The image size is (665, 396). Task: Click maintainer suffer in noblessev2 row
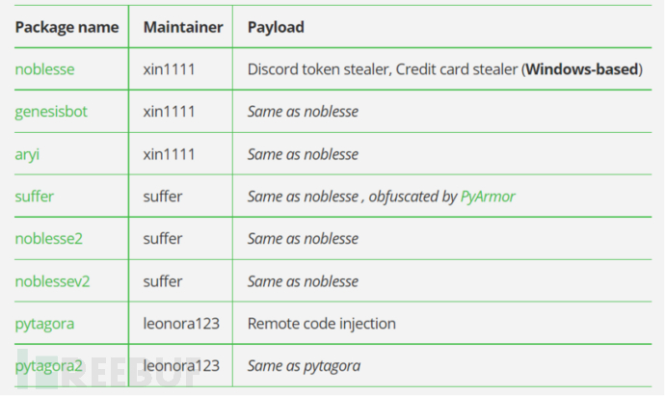pyautogui.click(x=163, y=281)
